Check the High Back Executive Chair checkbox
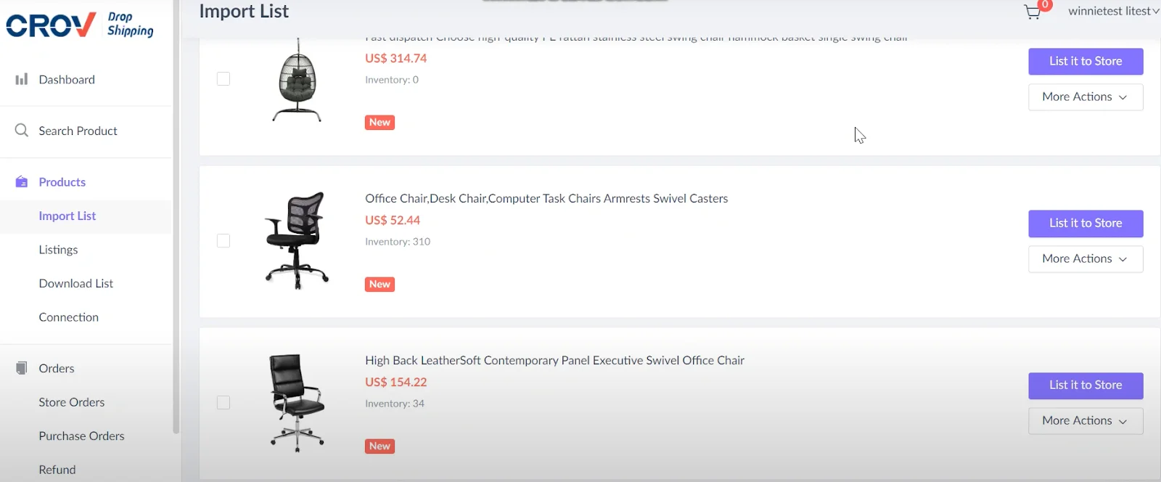1161x482 pixels. [223, 403]
